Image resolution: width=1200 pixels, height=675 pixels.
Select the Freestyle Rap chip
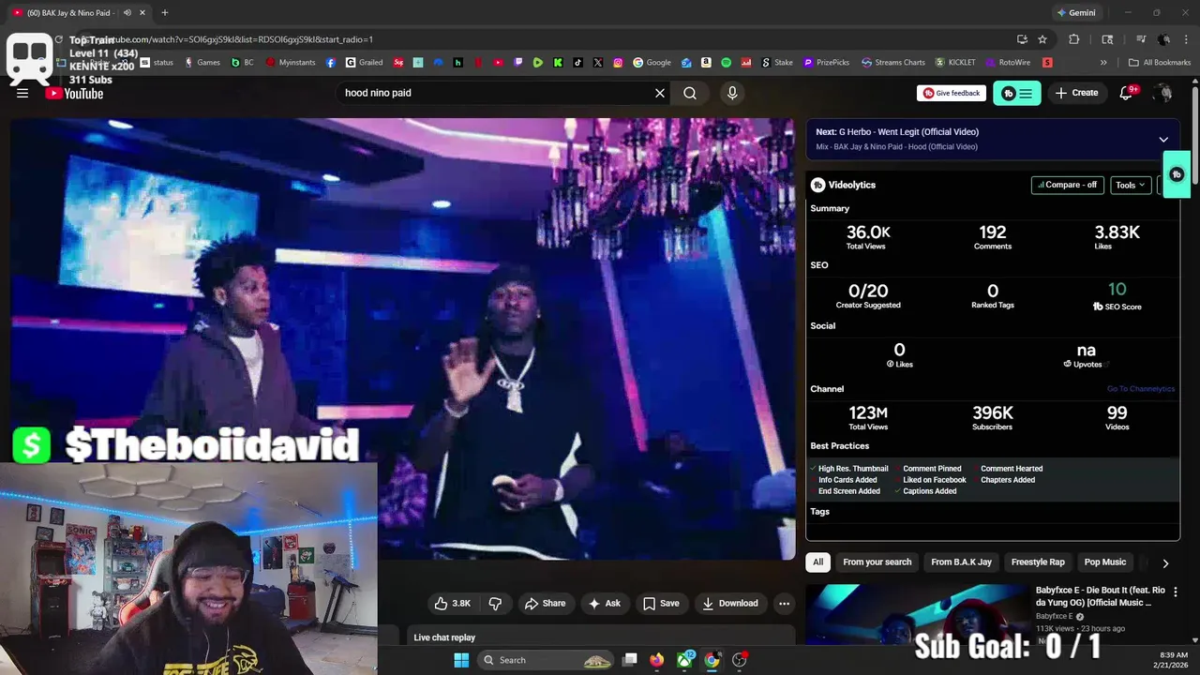pos(1038,562)
